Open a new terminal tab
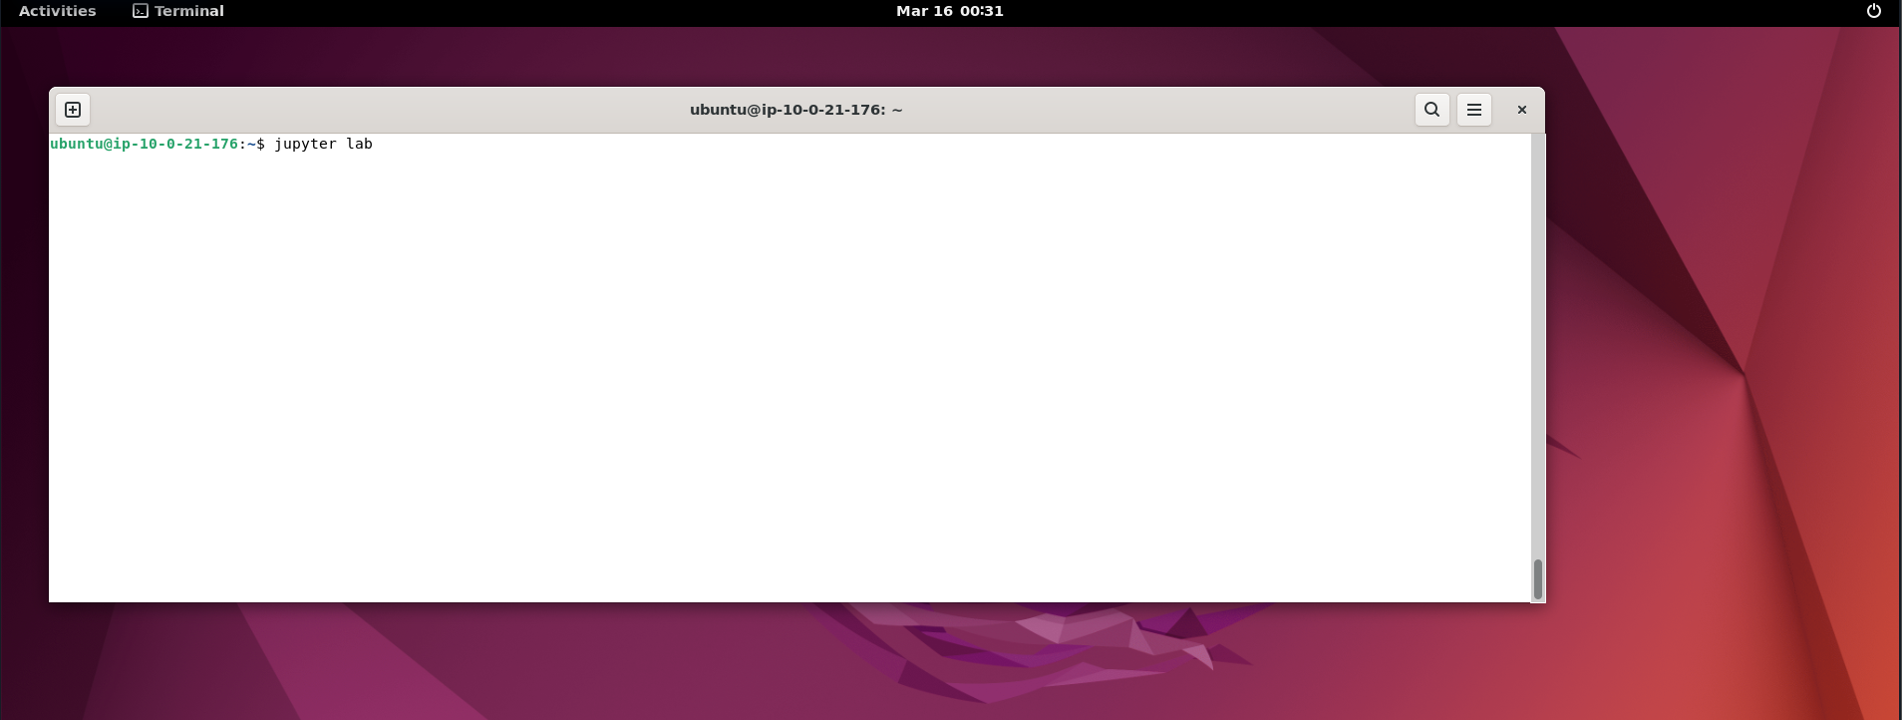 click(x=73, y=110)
